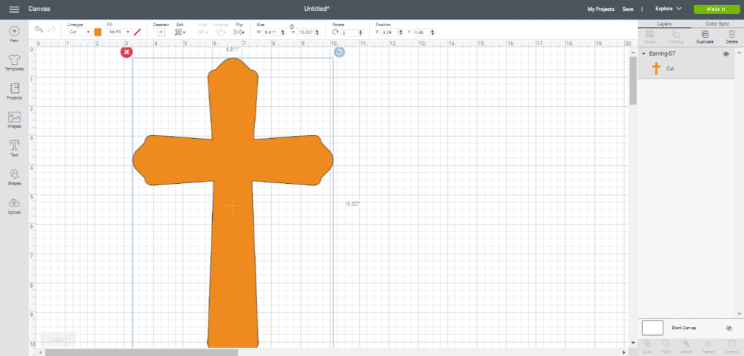Click the width size input field
Screen dimensions: 744x356
coord(272,32)
